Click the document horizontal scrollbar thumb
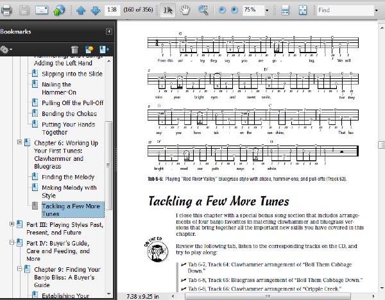 [268, 296]
